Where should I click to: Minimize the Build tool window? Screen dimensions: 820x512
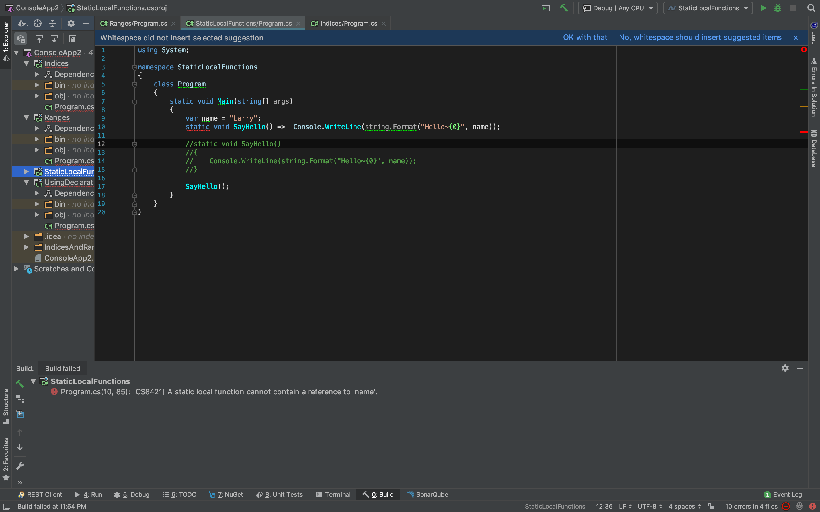pos(800,368)
